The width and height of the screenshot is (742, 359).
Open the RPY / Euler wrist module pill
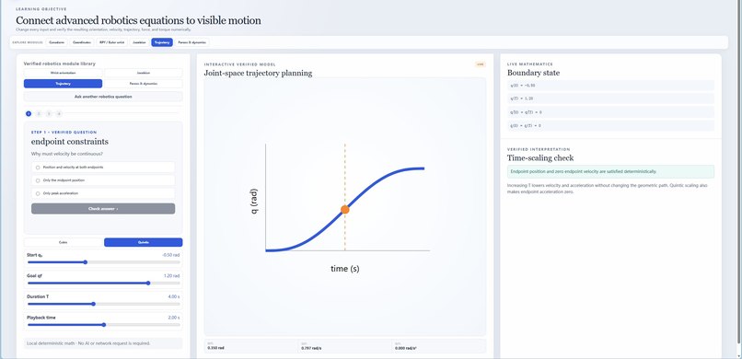(111, 42)
